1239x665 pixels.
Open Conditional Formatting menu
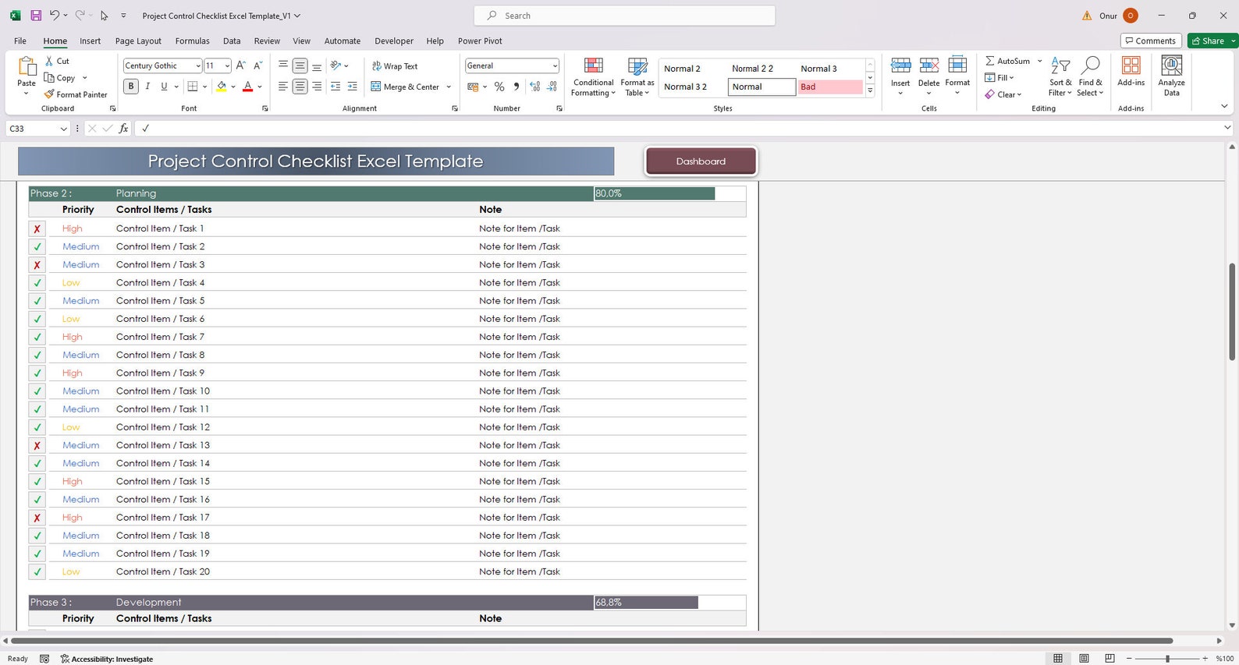tap(594, 77)
